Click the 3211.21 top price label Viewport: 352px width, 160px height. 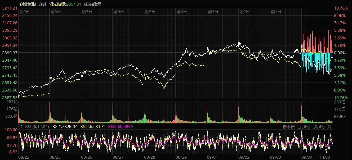click(10, 8)
